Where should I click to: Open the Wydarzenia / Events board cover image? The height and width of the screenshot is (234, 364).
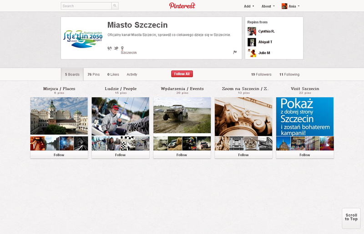coord(182,116)
